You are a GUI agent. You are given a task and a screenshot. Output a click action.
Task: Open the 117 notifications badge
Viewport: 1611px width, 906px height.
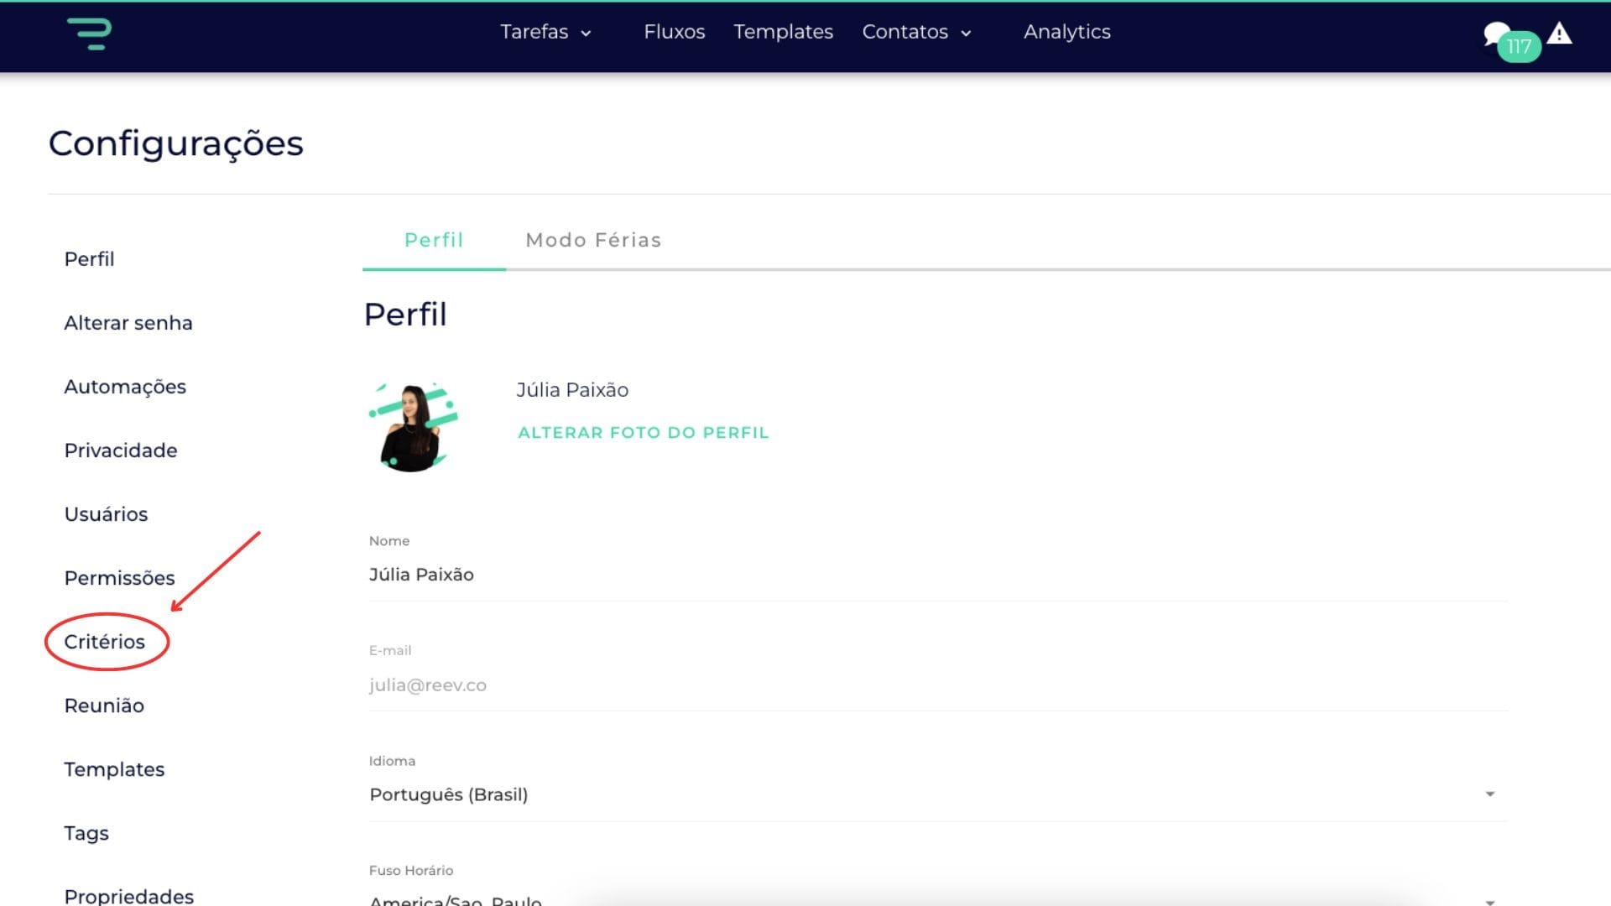click(1519, 48)
